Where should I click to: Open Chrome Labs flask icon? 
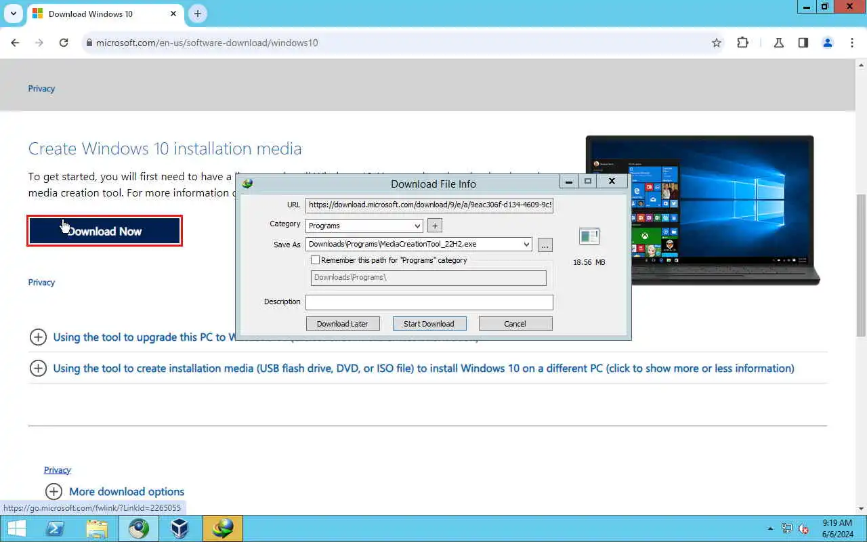[x=779, y=43]
